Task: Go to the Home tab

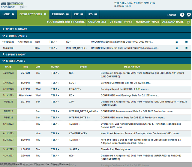Action: 8,14
